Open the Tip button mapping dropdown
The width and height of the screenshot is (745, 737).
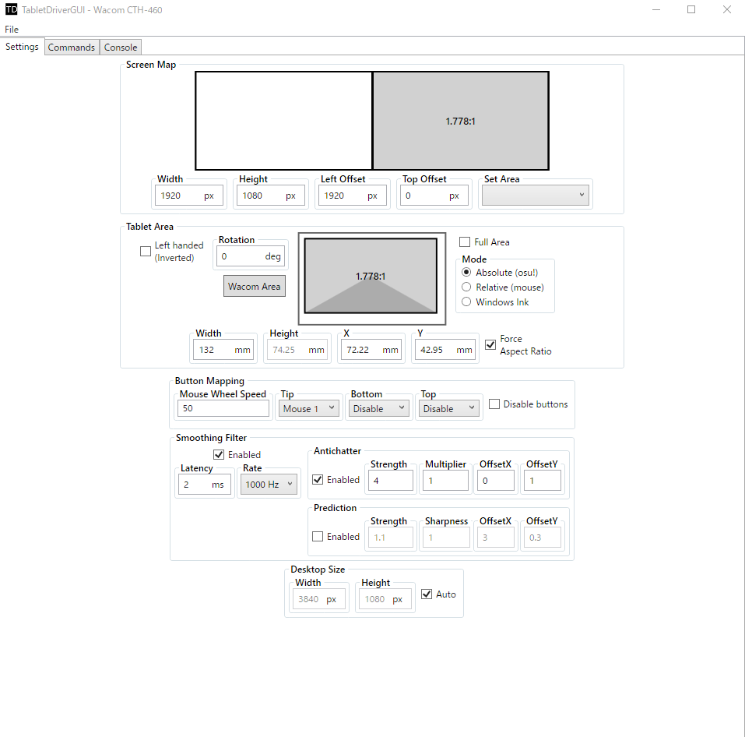[309, 408]
